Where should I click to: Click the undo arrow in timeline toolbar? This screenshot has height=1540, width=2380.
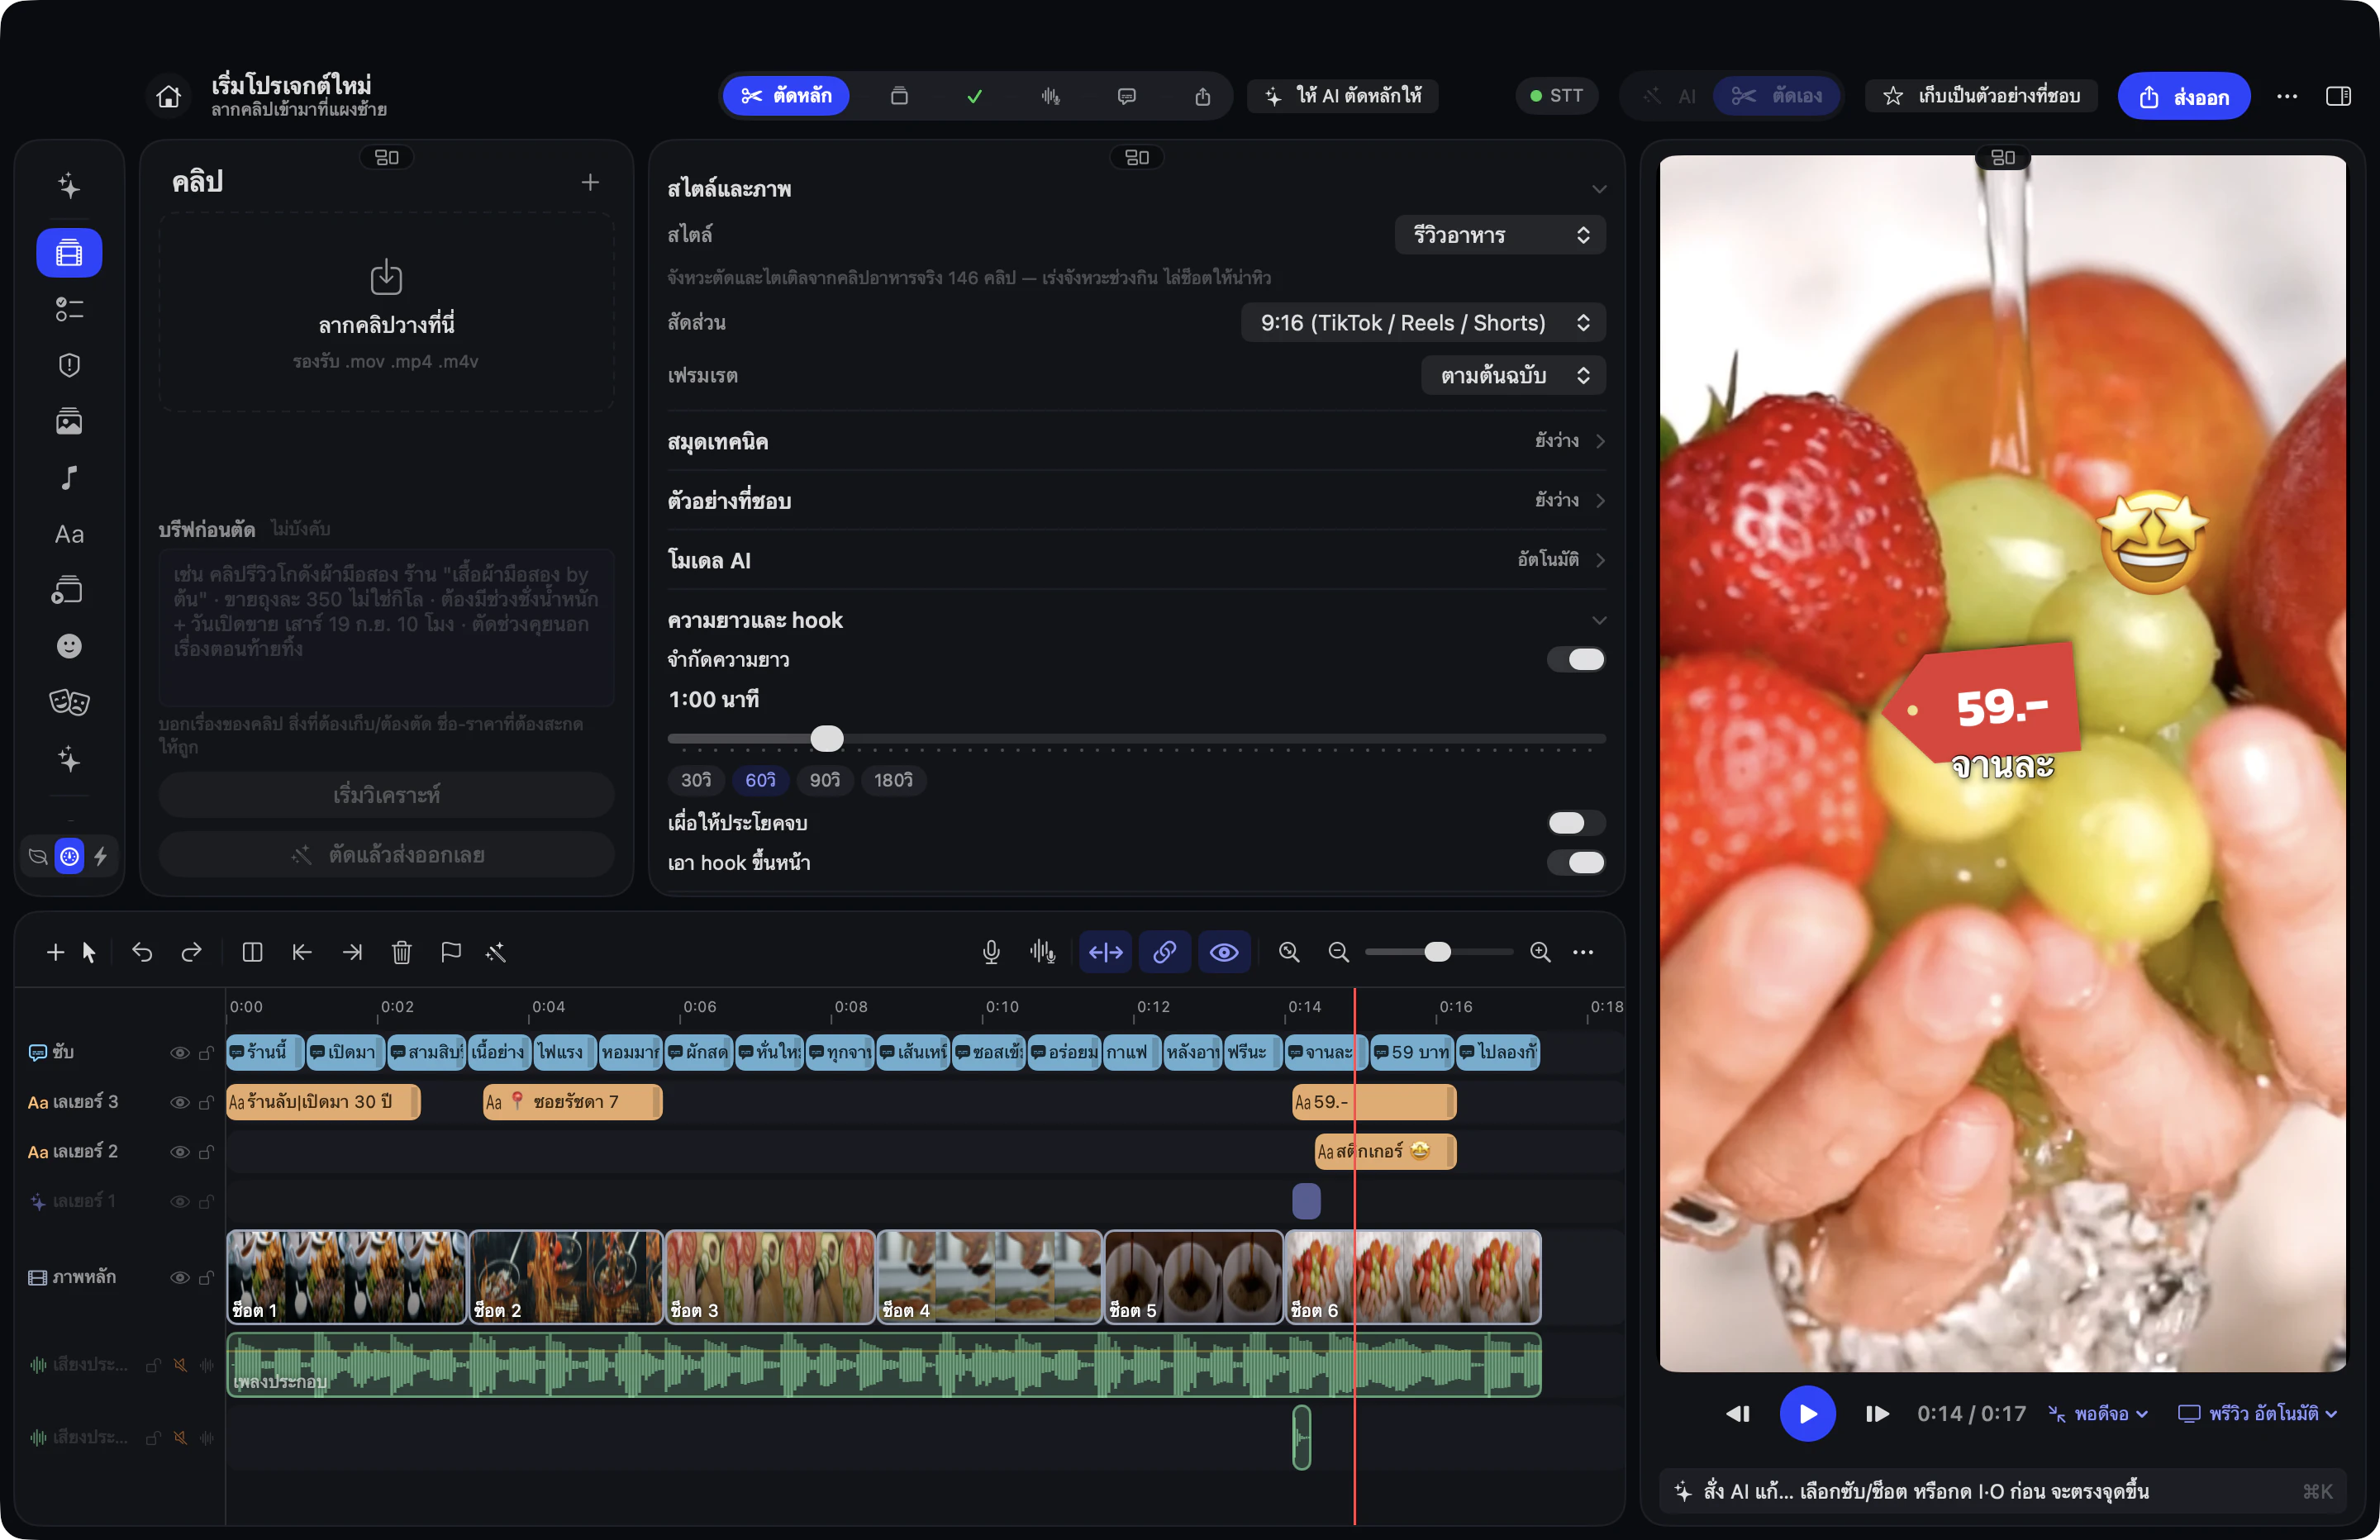[142, 952]
